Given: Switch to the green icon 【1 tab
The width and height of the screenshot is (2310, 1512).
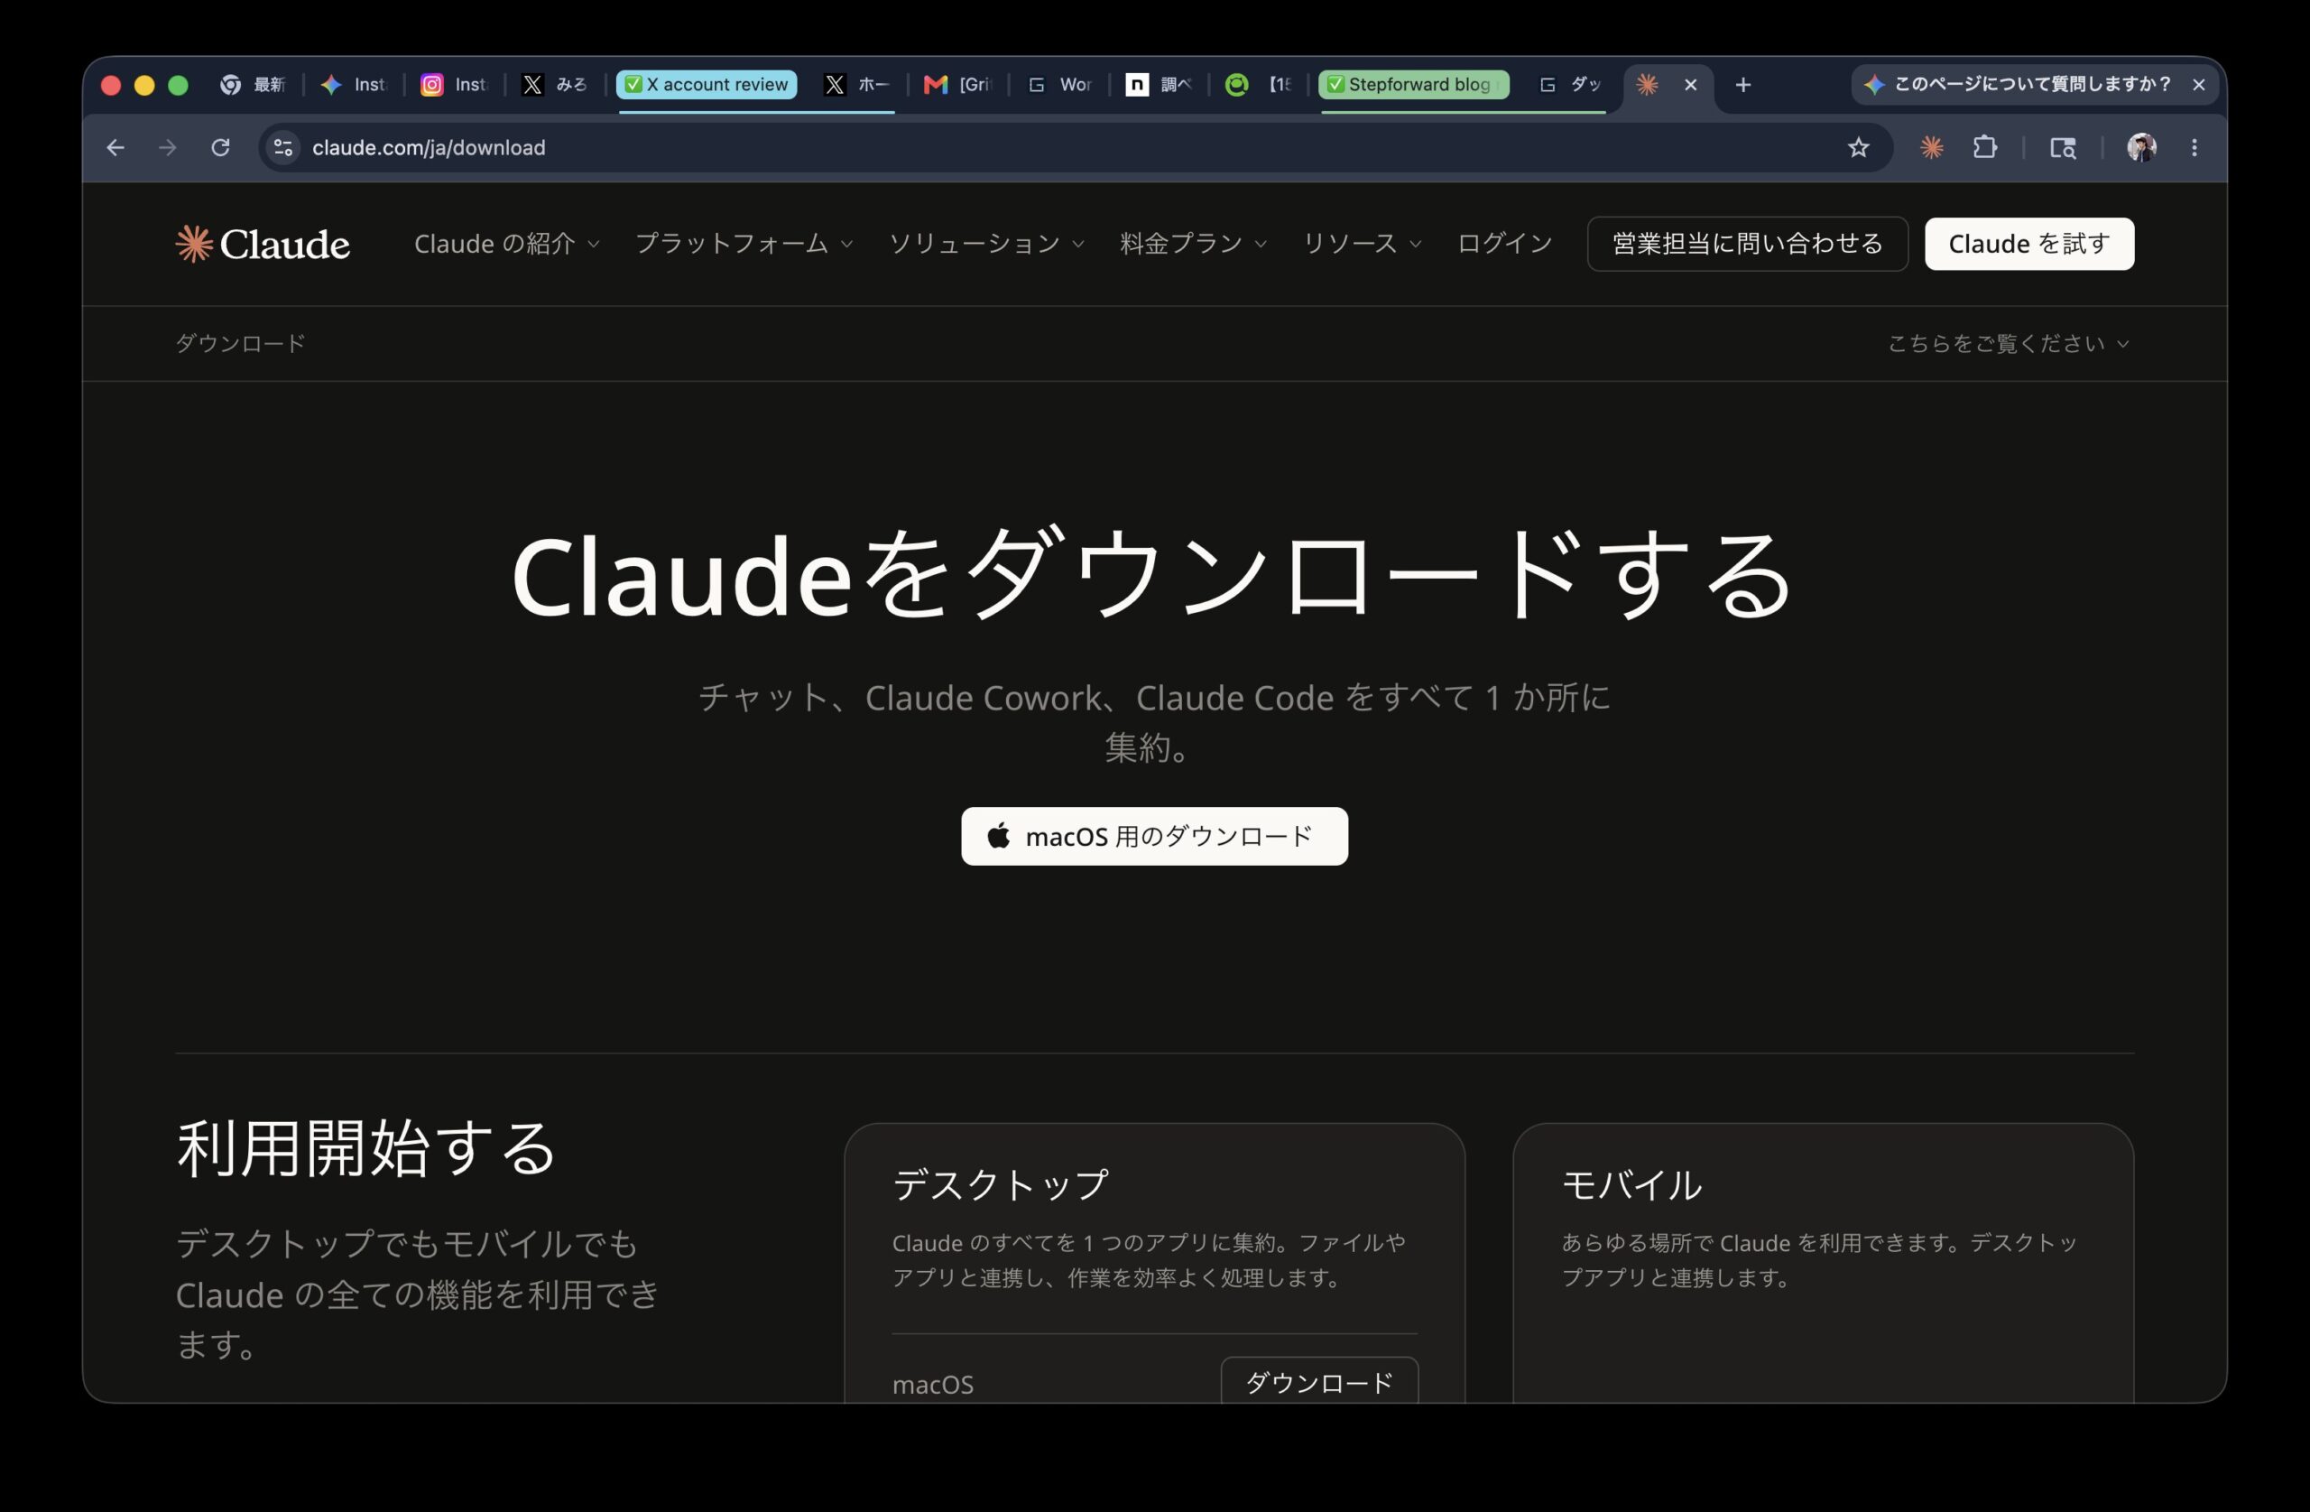Looking at the screenshot, I should (x=1259, y=86).
